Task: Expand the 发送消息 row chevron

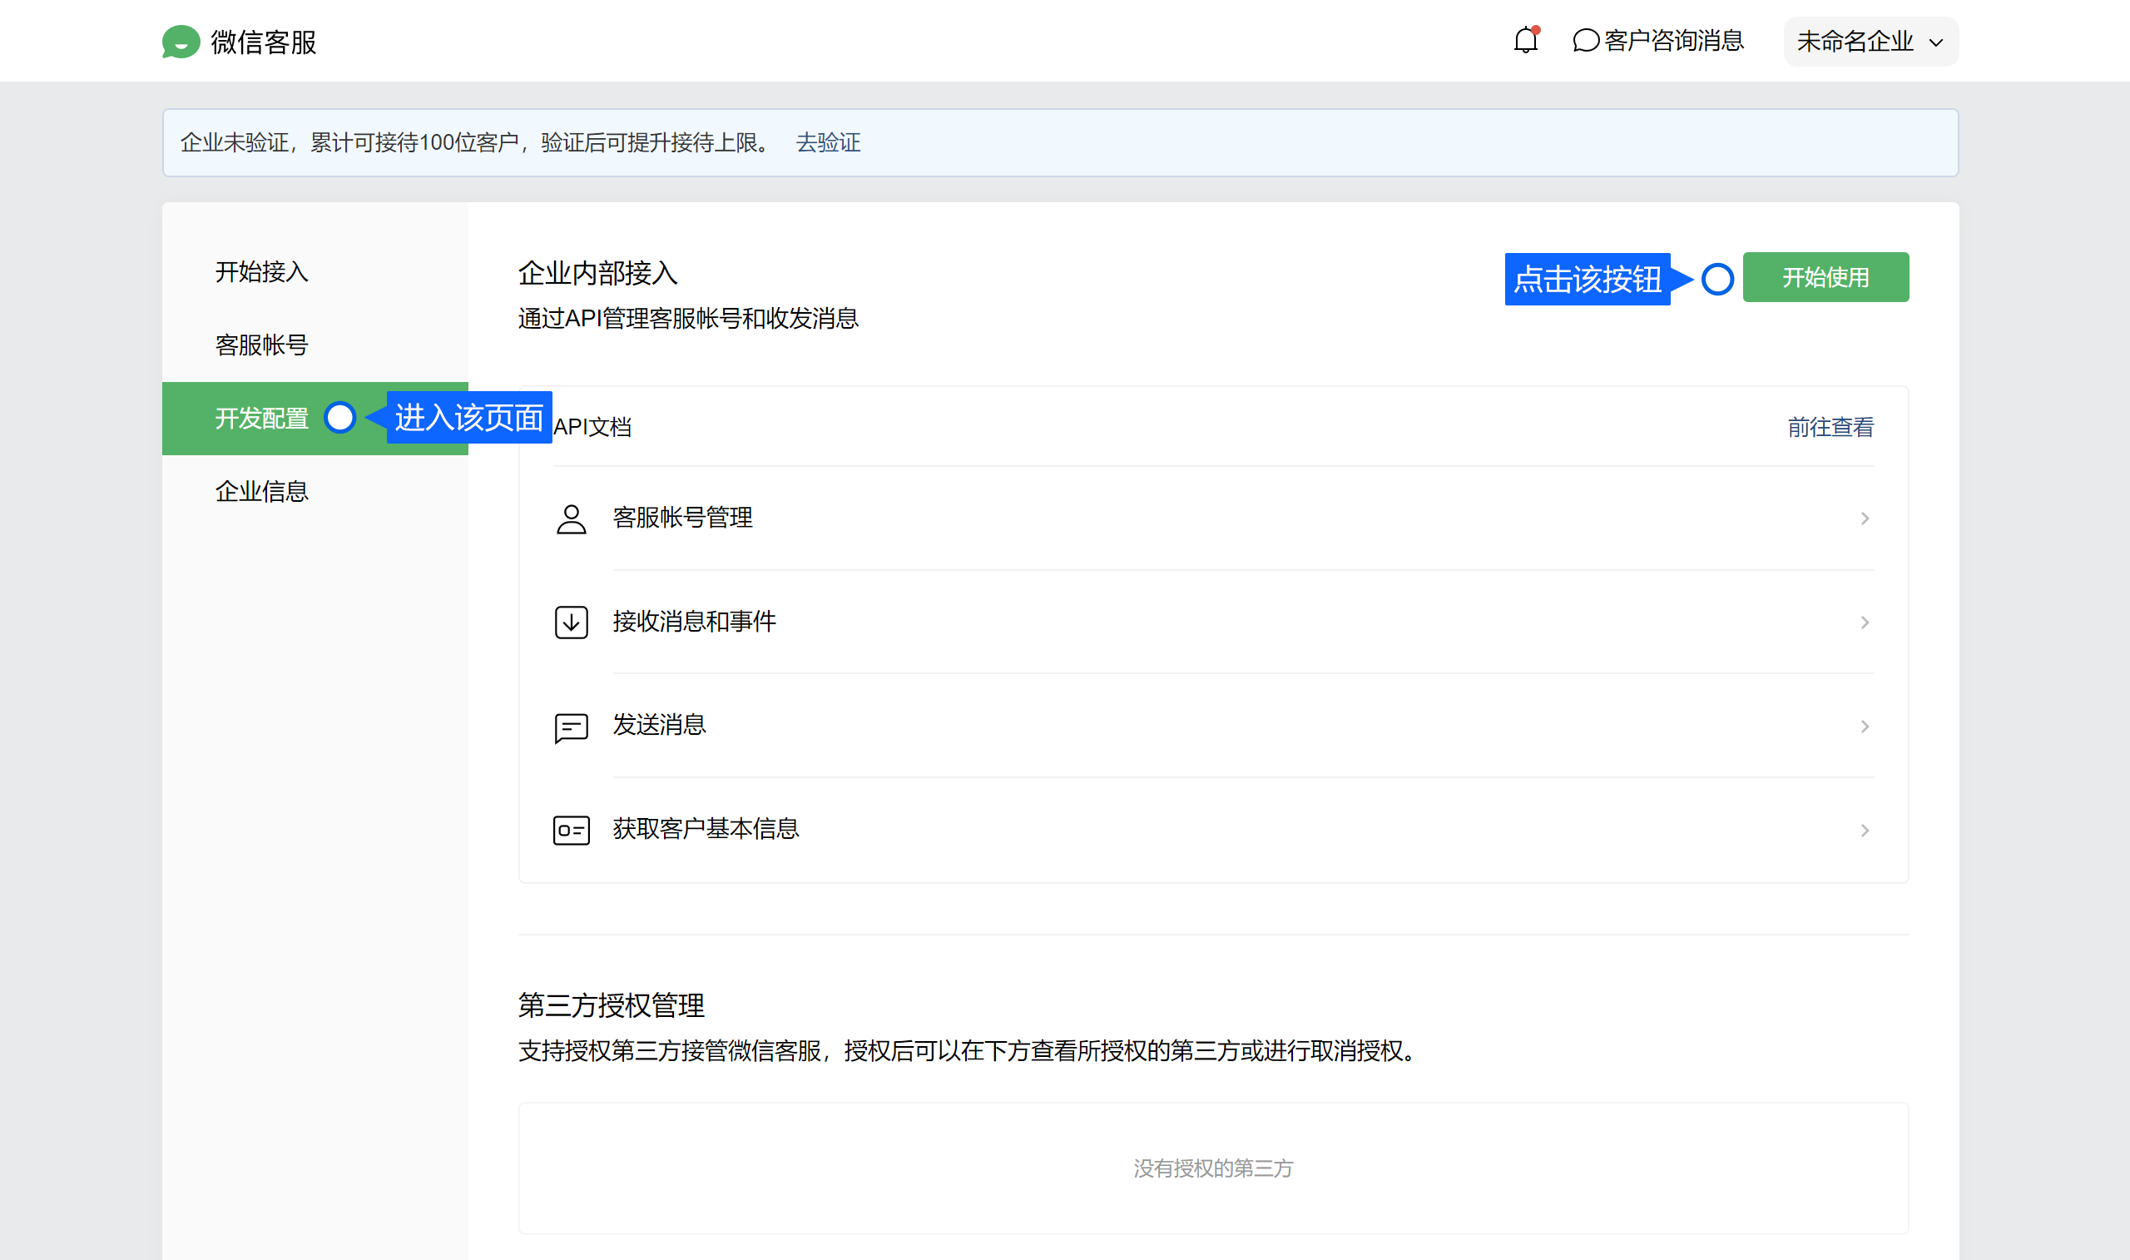Action: 1865,727
